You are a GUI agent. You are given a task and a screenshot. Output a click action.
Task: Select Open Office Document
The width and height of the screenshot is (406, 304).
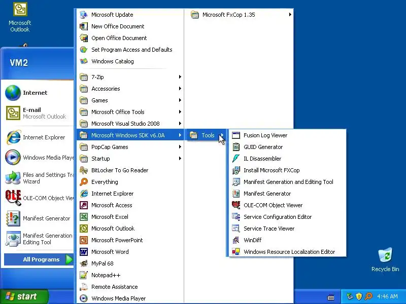point(130,38)
